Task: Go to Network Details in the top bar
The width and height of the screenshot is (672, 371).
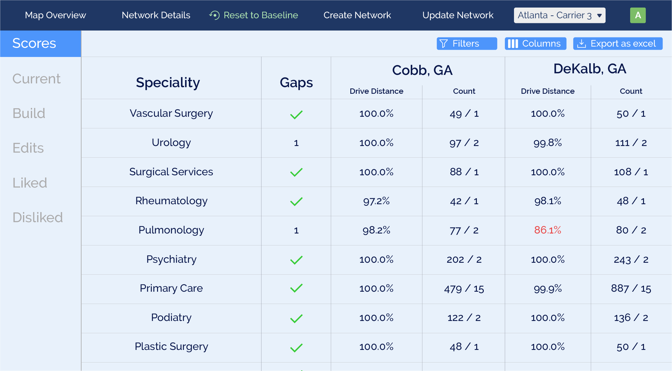Action: [x=156, y=15]
